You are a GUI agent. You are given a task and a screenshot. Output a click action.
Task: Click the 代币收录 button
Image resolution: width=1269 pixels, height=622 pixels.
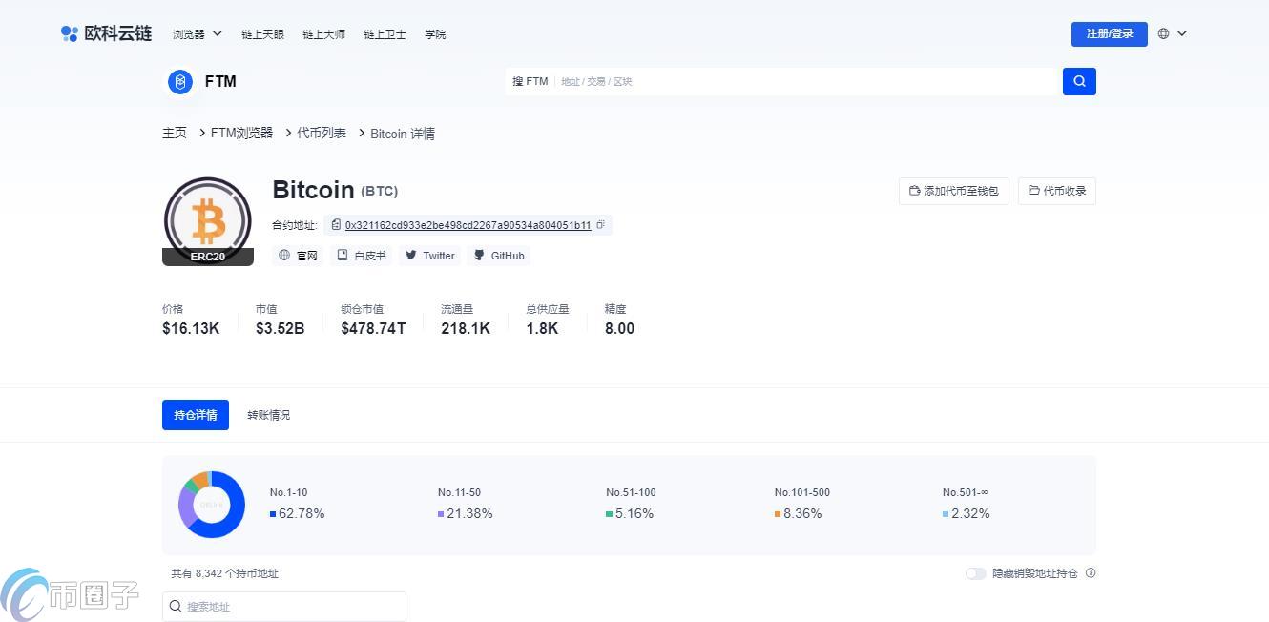point(1057,191)
